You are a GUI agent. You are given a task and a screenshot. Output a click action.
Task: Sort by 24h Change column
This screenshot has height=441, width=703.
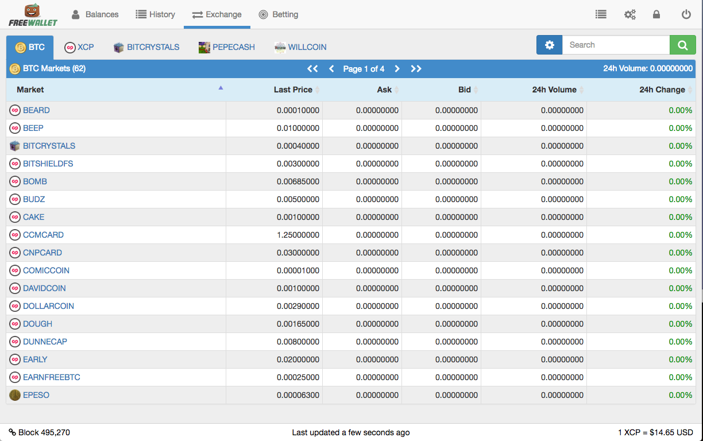[641, 90]
